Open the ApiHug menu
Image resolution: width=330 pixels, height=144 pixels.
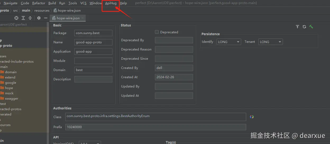tap(111, 3)
